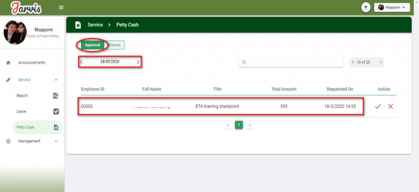Image resolution: width=419 pixels, height=192 pixels.
Task: Switch to the Approval tab
Action: click(92, 45)
